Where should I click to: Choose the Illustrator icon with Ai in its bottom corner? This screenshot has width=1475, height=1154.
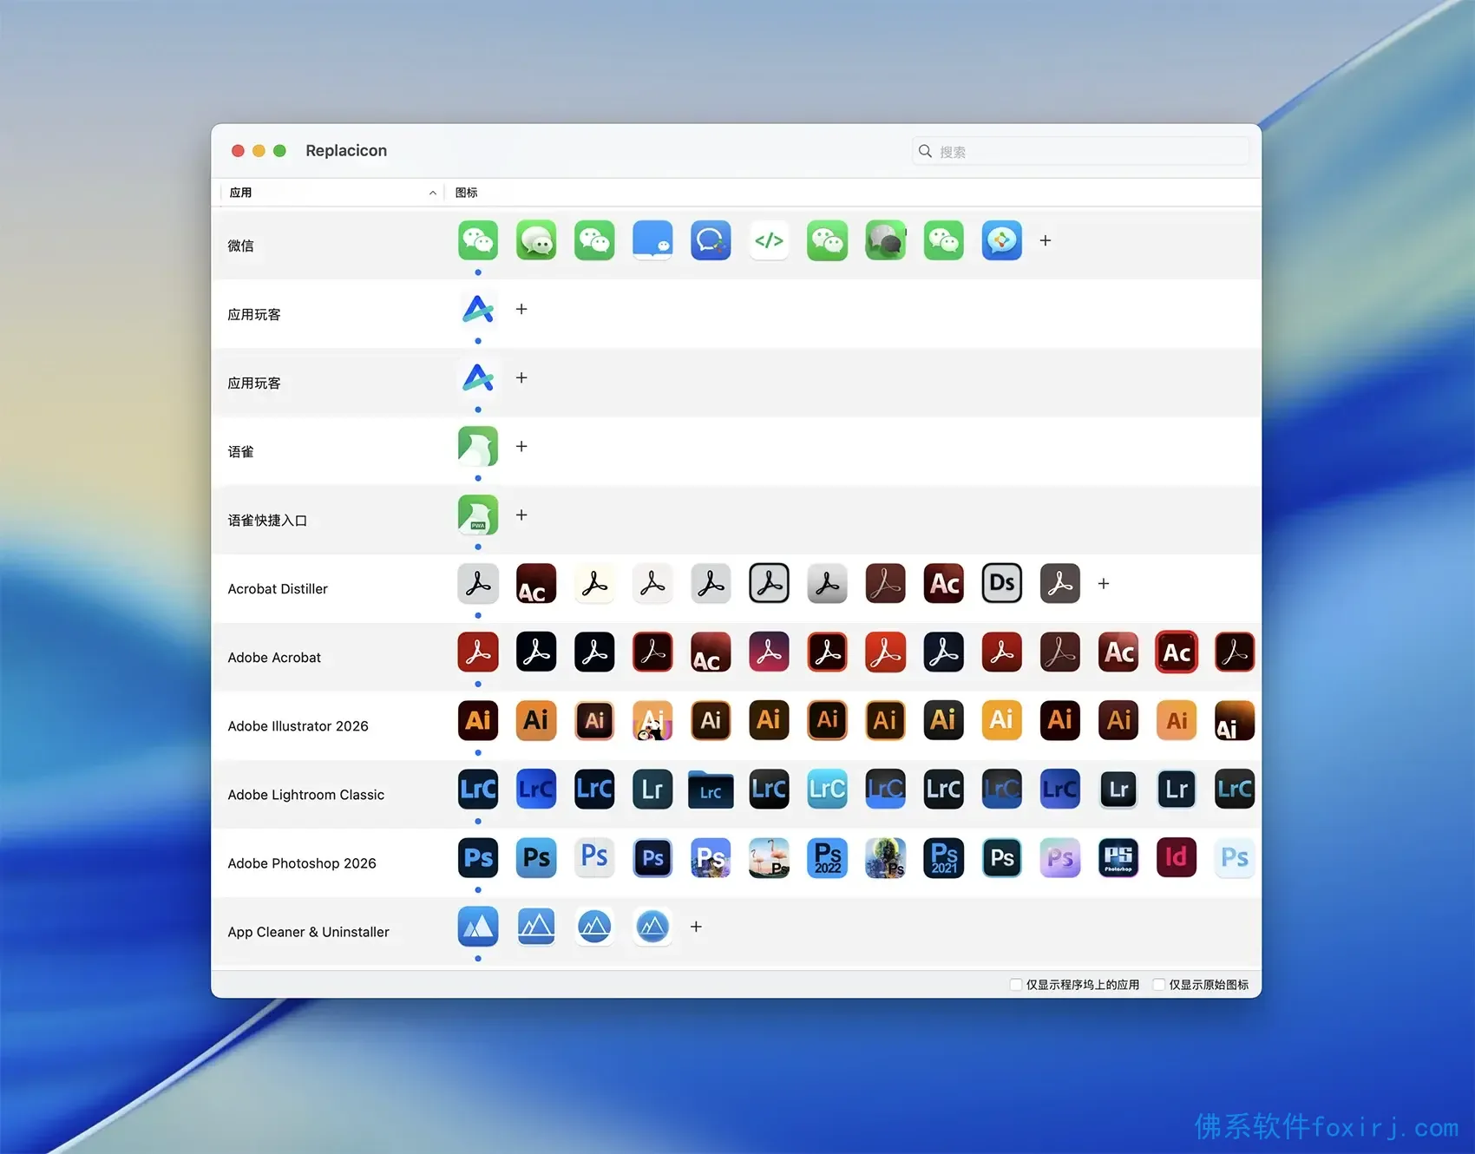pos(1234,720)
